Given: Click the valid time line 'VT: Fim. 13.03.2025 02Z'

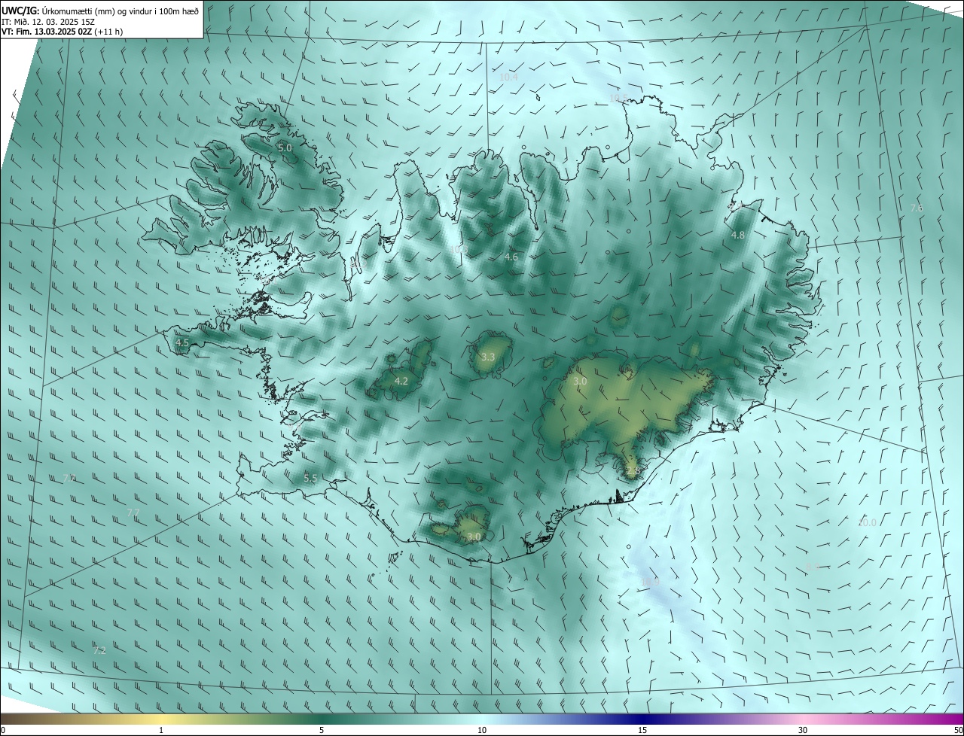Looking at the screenshot, I should click(x=47, y=32).
